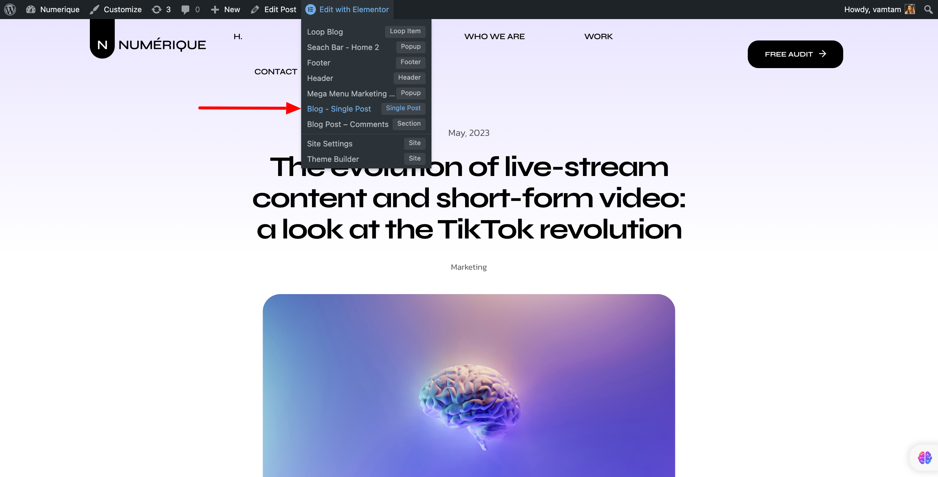Viewport: 938px width, 477px height.
Task: Open the Numerique dashboard icon
Action: 31,10
